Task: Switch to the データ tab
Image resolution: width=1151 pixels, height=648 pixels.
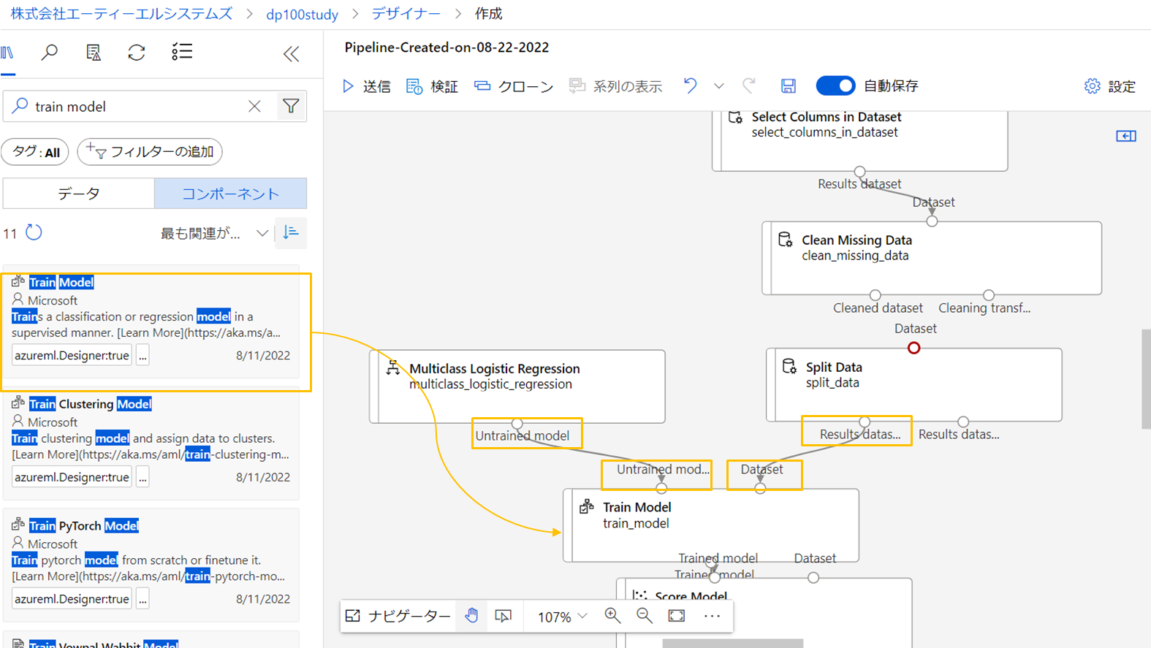Action: 79,194
